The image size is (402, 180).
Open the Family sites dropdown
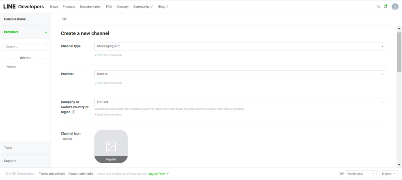point(360,174)
